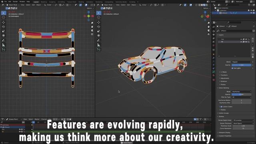Select the Cursor tool in left viewport
This screenshot has height=144, width=256.
pos(4,17)
